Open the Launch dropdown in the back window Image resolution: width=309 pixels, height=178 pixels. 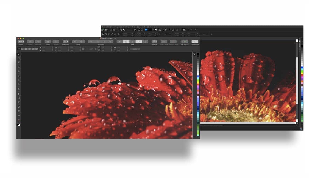click(x=191, y=29)
